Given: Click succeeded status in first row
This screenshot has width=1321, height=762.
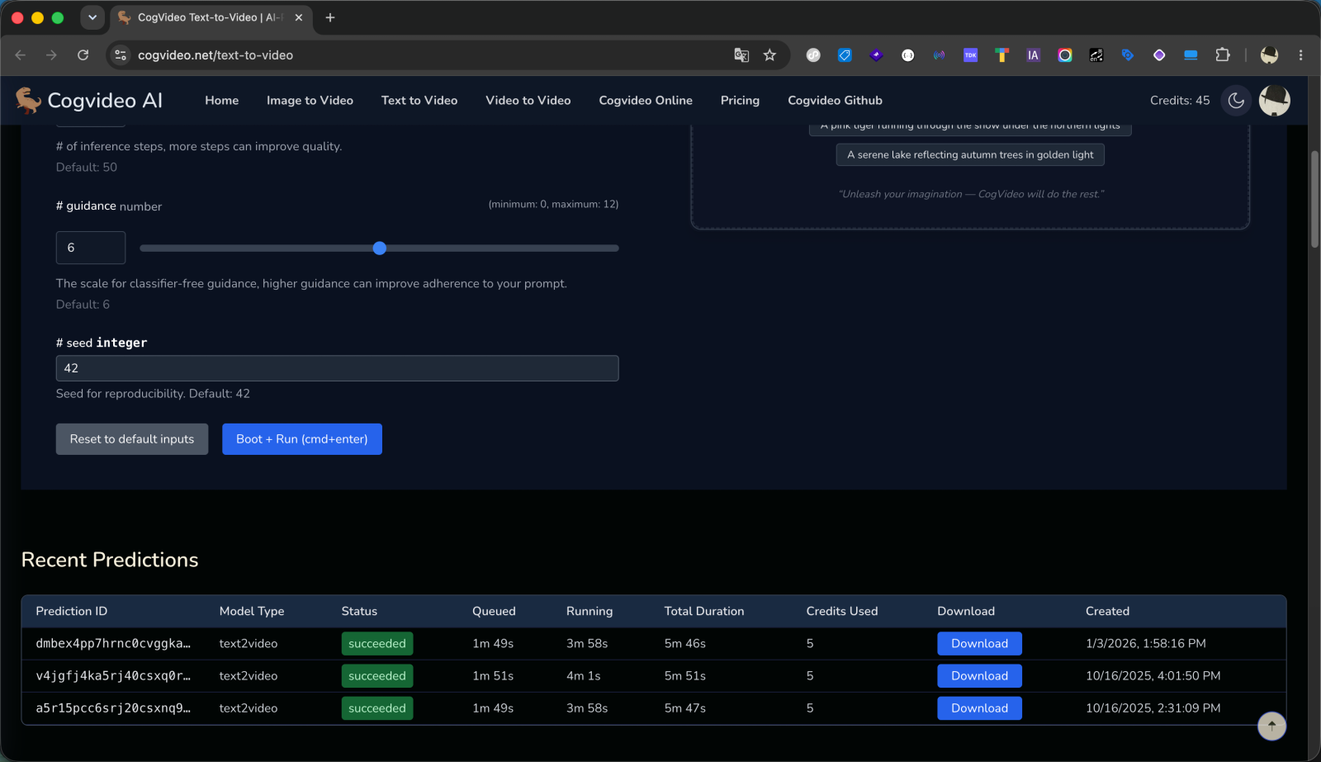Looking at the screenshot, I should point(377,644).
